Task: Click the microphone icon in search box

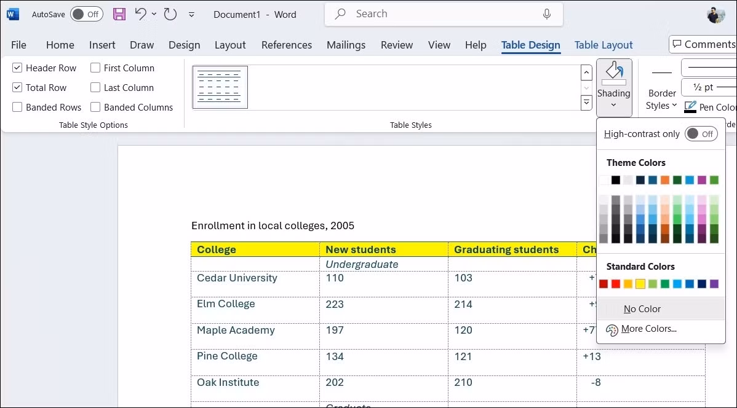Action: (x=546, y=14)
